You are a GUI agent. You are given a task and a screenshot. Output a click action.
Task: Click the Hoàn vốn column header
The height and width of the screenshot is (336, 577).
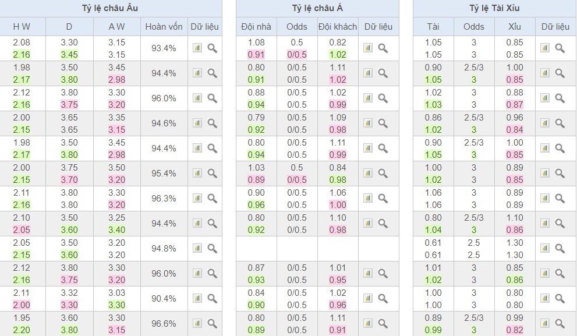coord(164,26)
